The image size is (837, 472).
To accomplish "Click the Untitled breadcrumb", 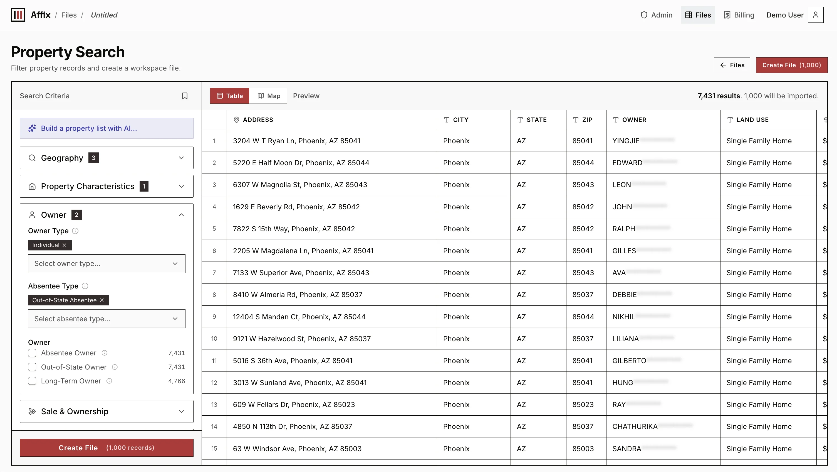I will click(x=104, y=15).
